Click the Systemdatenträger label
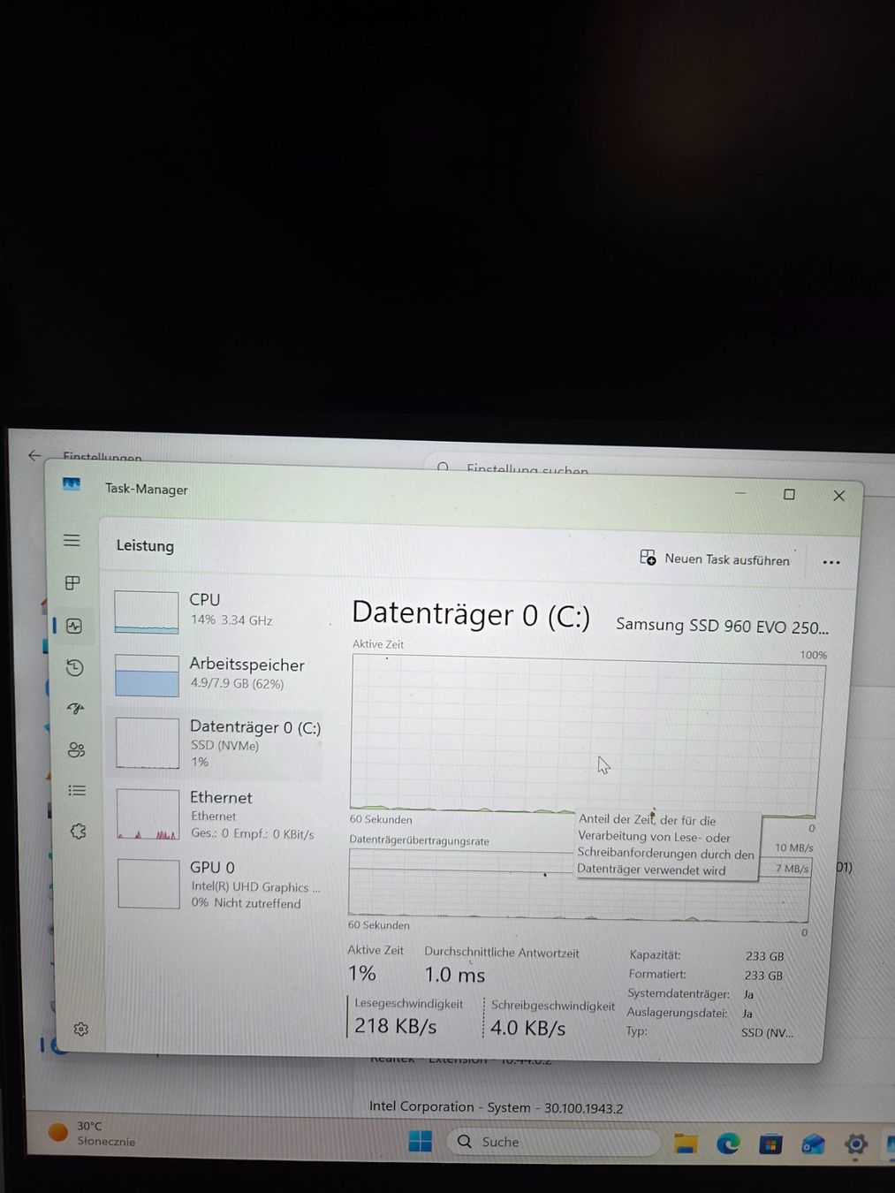 (x=679, y=994)
